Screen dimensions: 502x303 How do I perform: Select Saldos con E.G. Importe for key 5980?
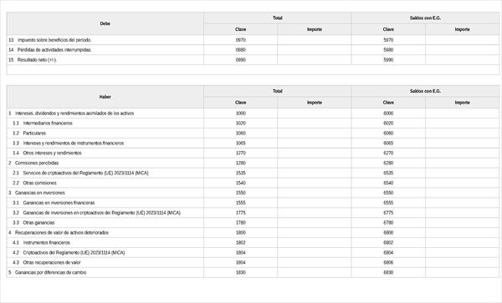(462, 50)
